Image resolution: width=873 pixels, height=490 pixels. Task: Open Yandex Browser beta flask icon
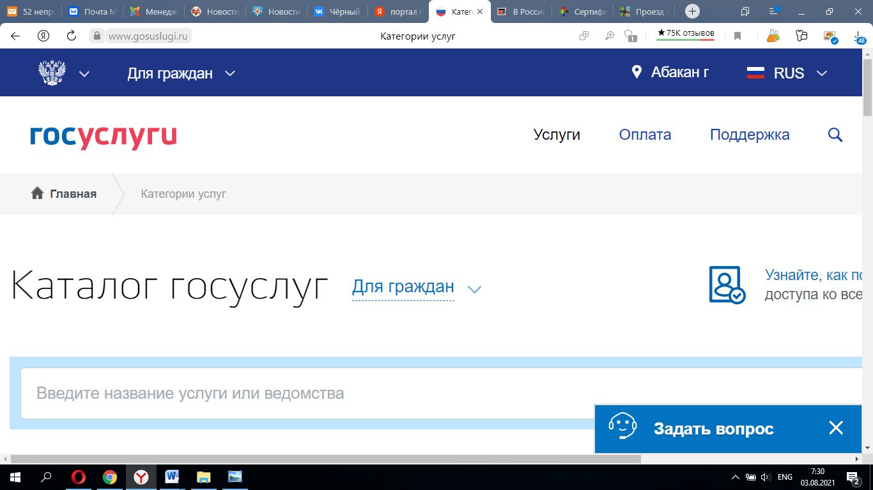[x=772, y=36]
